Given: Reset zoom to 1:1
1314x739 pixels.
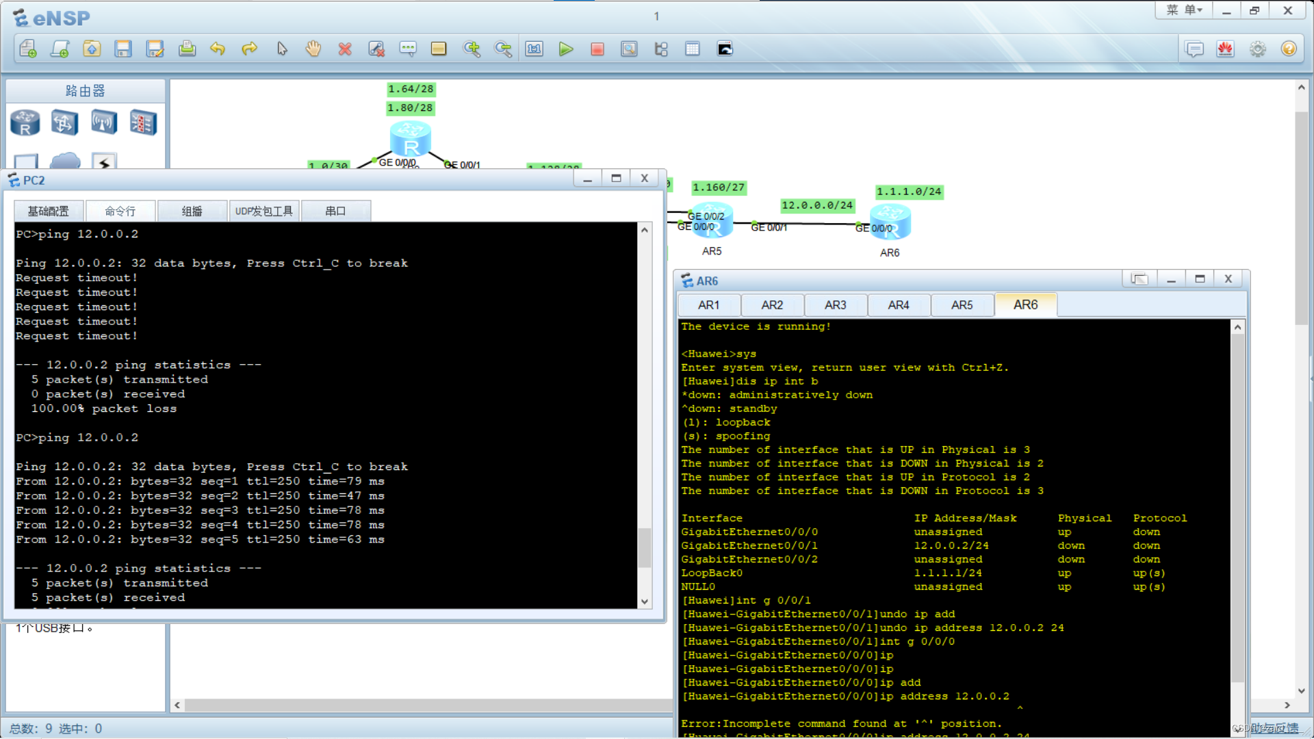Looking at the screenshot, I should [534, 49].
